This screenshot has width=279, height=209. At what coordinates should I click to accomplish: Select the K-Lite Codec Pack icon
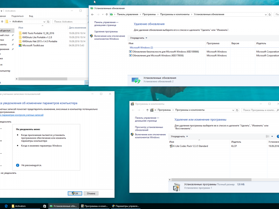point(171,146)
